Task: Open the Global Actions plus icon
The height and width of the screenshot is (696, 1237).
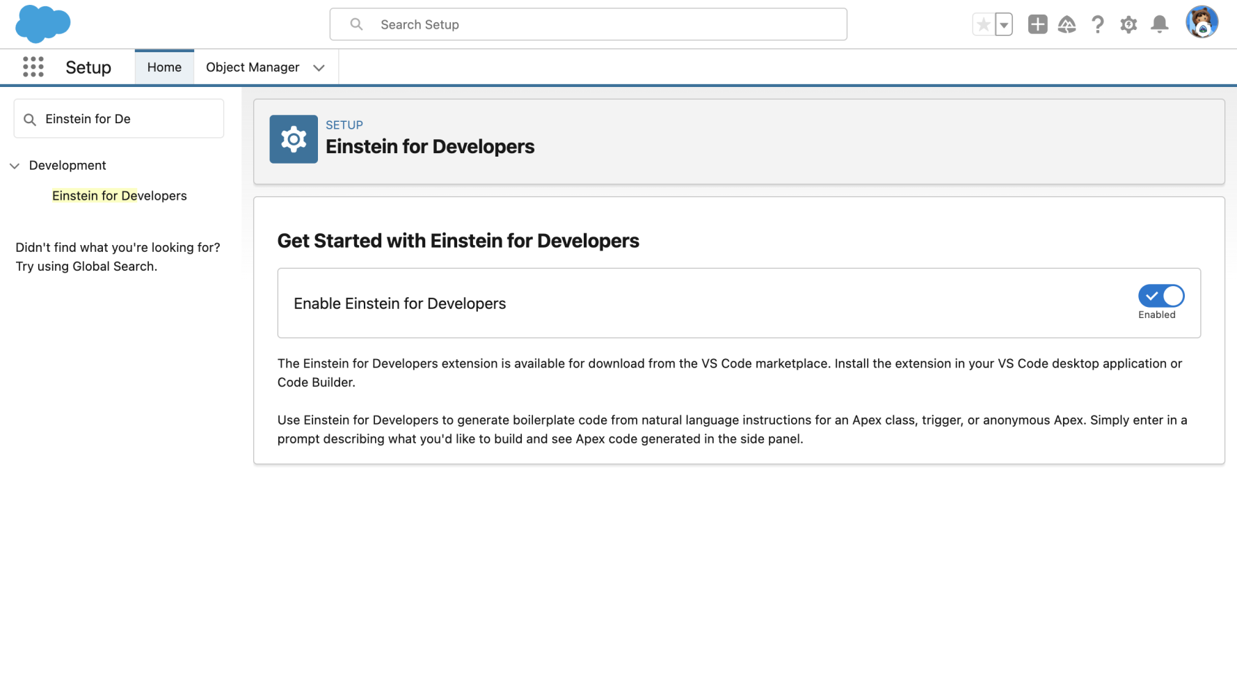Action: 1037,24
